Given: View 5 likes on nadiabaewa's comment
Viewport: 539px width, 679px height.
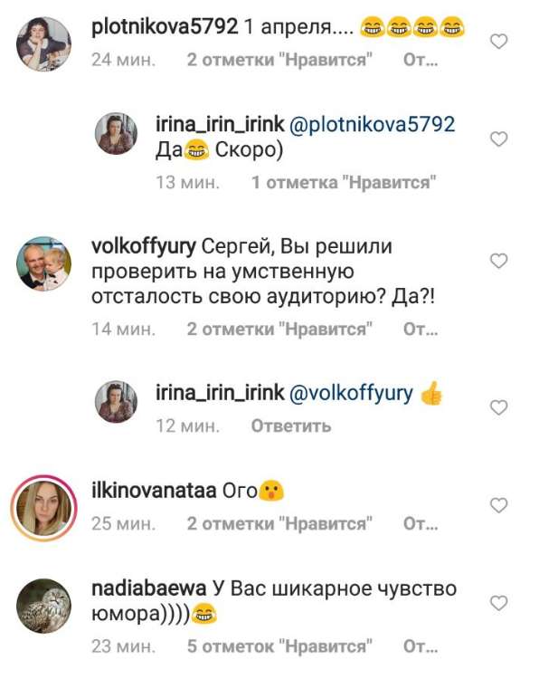Looking at the screenshot, I should point(279,646).
